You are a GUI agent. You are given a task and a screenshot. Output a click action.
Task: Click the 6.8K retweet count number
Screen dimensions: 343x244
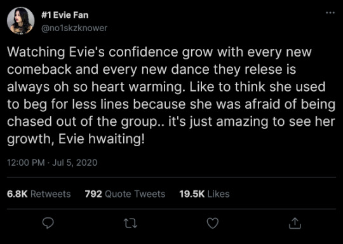pos(17,194)
